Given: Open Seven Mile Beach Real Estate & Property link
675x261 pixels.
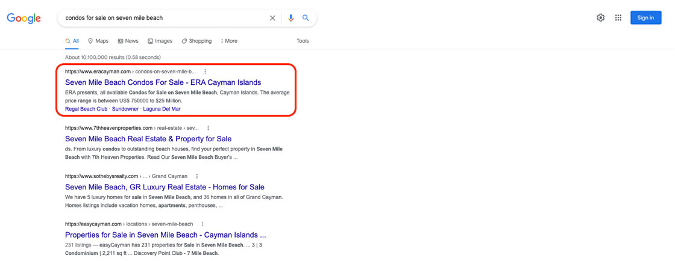Looking at the screenshot, I should 148,139.
